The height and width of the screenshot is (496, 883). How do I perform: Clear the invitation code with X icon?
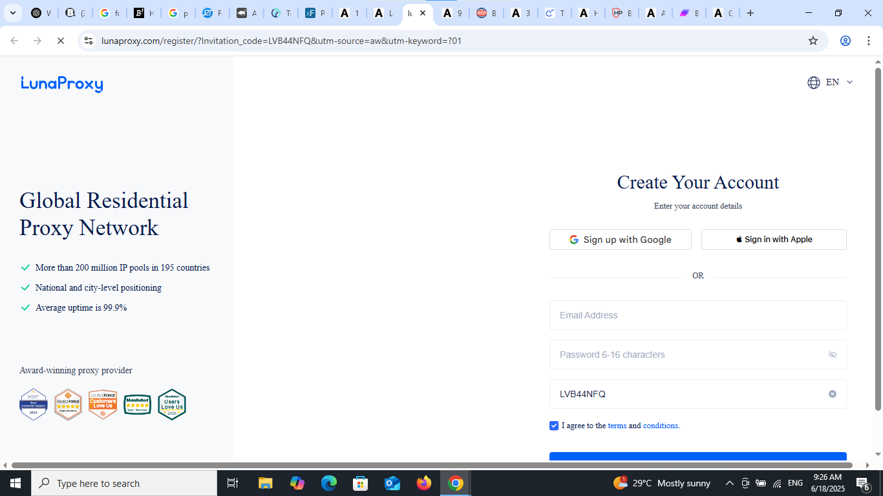tap(833, 394)
